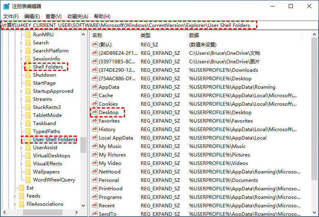Image resolution: width=319 pixels, height=217 pixels.
Task: Expand the VirtualDesktops tree node
Action: (21, 156)
